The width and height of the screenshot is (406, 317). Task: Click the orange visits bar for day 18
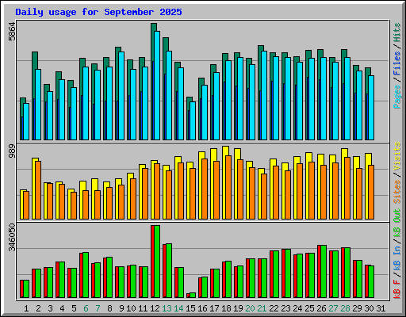(x=228, y=187)
